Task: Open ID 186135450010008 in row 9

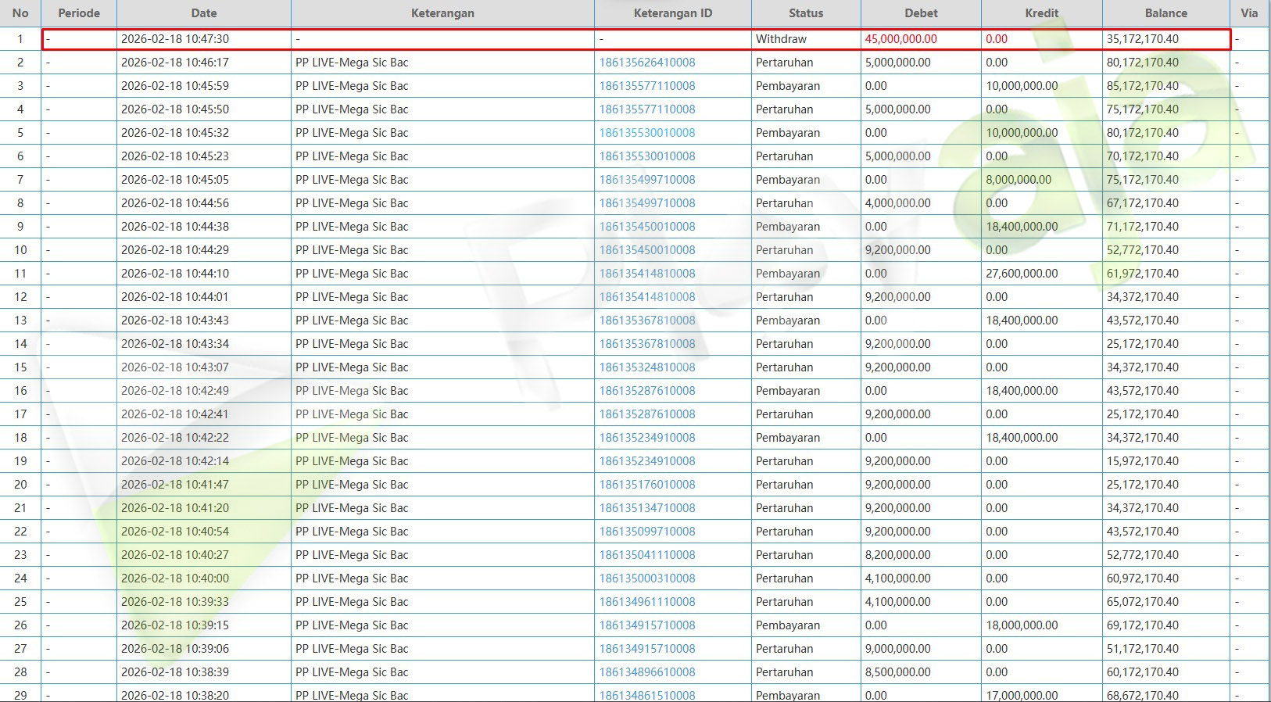Action: (646, 227)
